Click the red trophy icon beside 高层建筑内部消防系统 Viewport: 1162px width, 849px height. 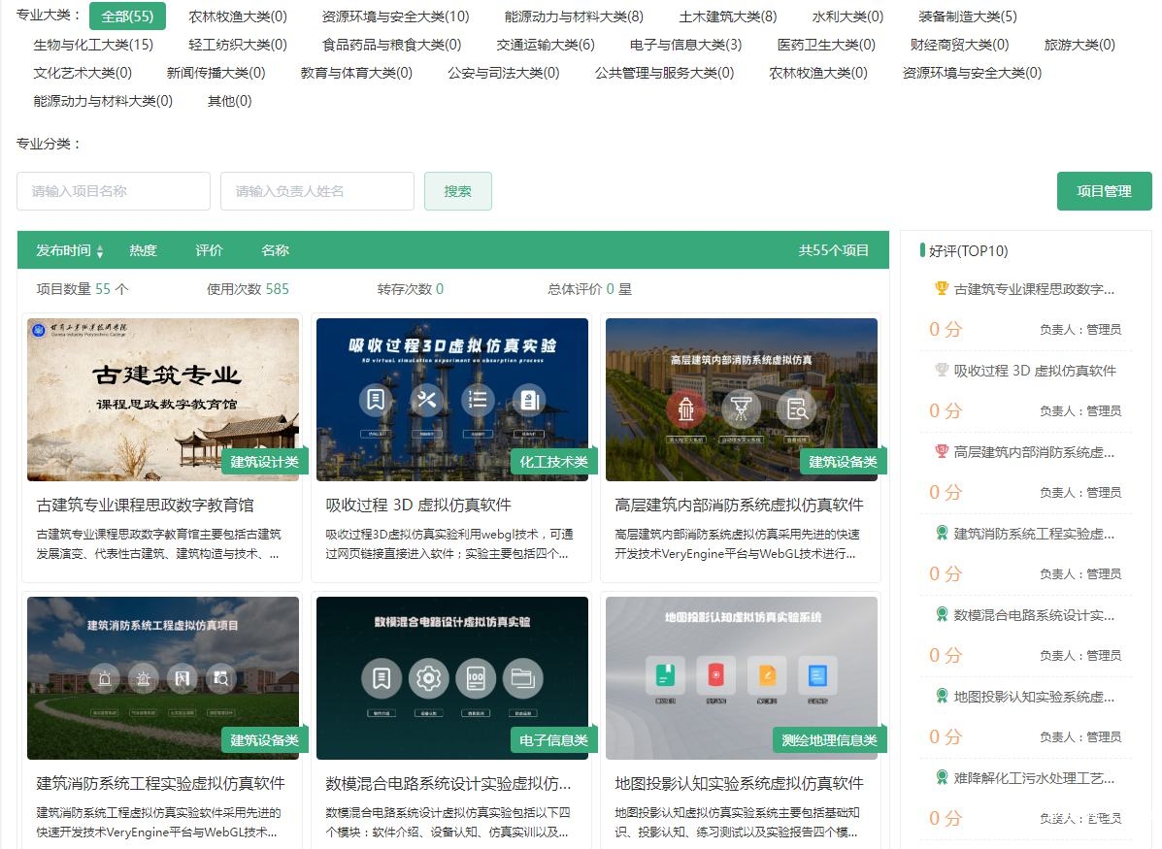(941, 451)
